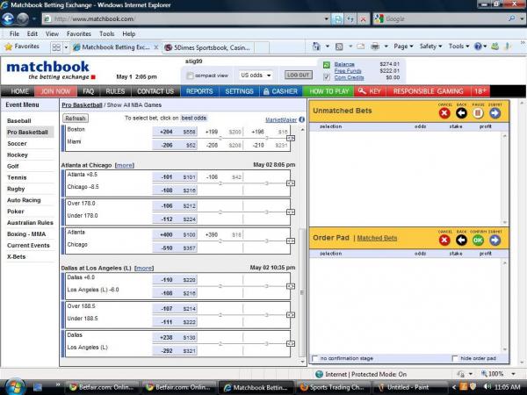Open the US odds format dropdown
The height and width of the screenshot is (395, 527).
click(x=256, y=75)
